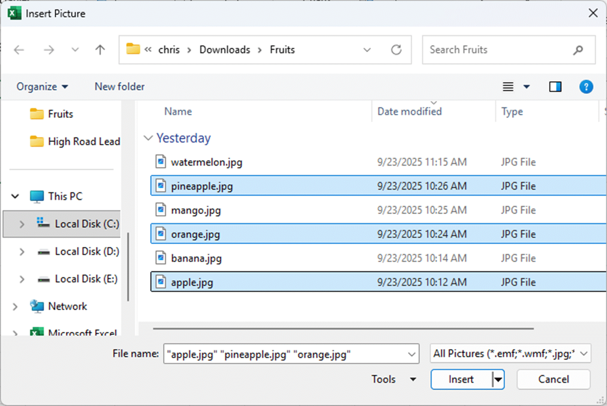Click the File name input field

[x=286, y=354]
